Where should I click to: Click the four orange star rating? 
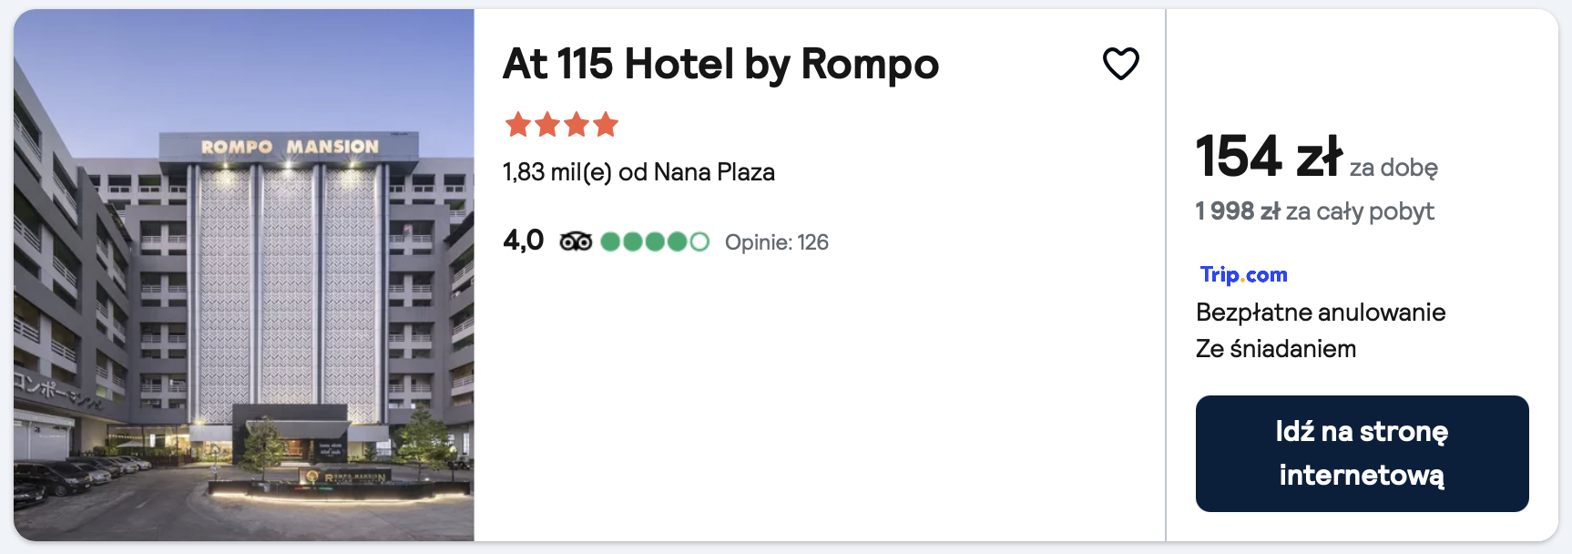tap(562, 124)
